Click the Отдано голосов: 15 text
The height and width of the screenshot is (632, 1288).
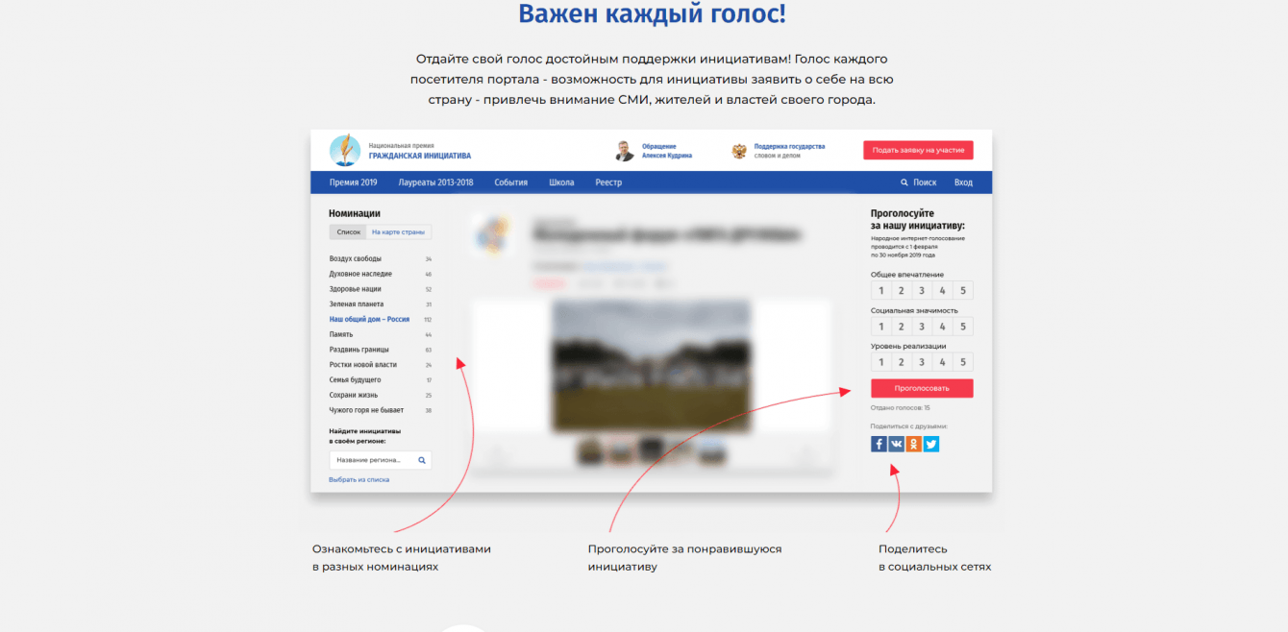(x=901, y=408)
